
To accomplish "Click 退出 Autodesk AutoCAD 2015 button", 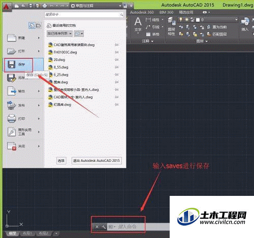I will coord(97,160).
